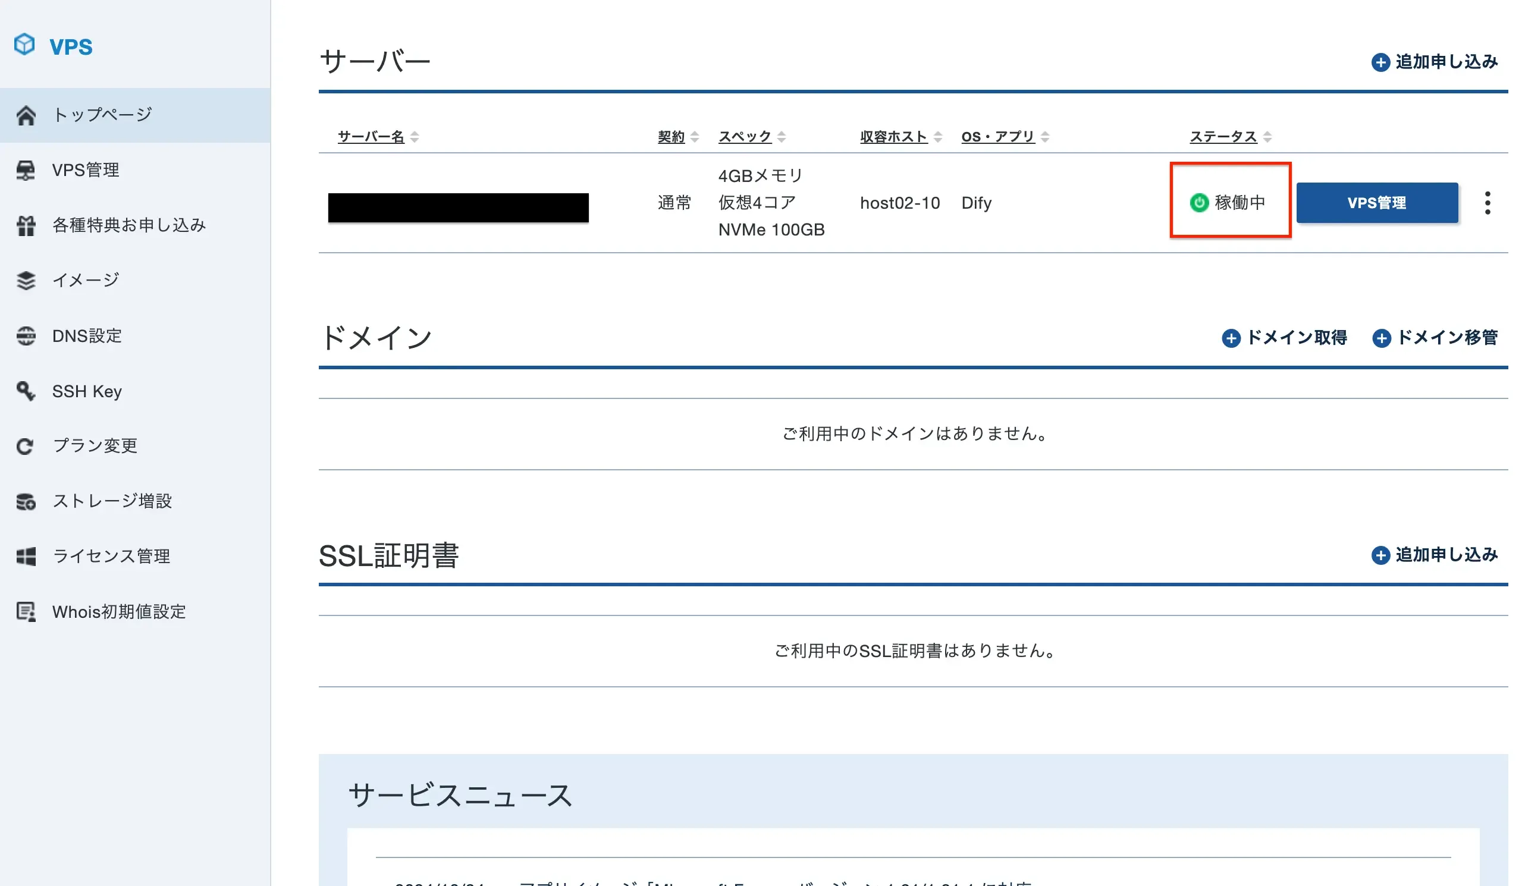Sort by サーバー名 column arrows
1525x886 pixels.
tap(415, 137)
